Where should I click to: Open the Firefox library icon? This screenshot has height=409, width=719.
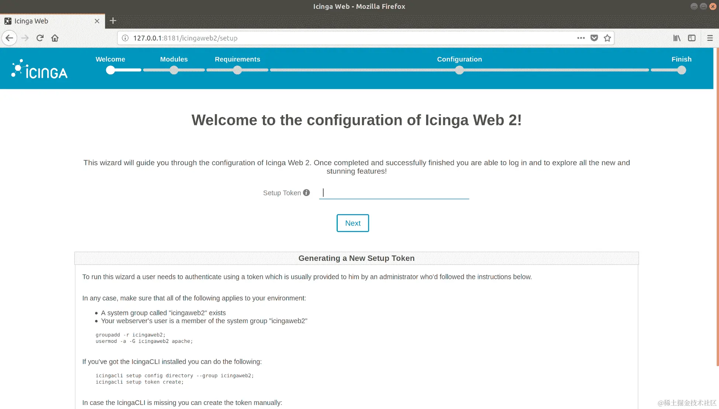(677, 38)
